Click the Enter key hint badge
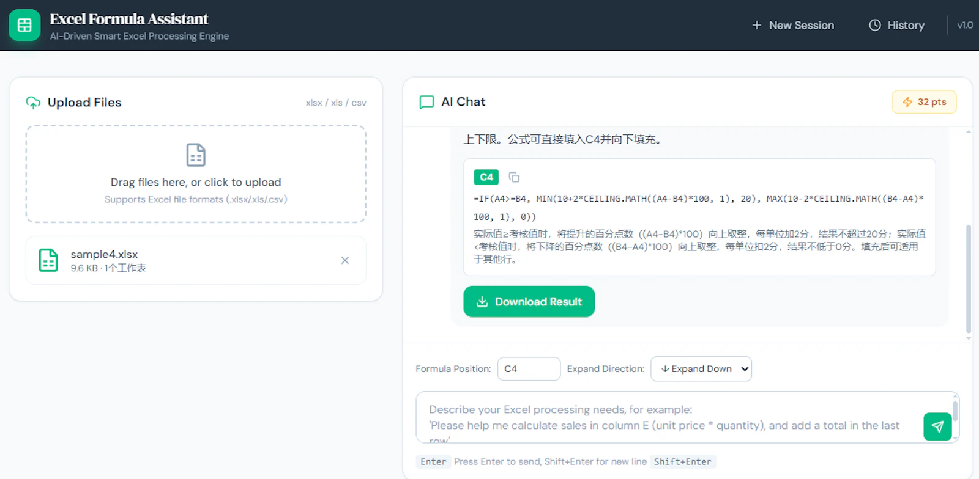 coord(433,462)
